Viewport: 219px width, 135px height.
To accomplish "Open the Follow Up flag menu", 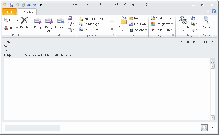I will [x=162, y=30].
